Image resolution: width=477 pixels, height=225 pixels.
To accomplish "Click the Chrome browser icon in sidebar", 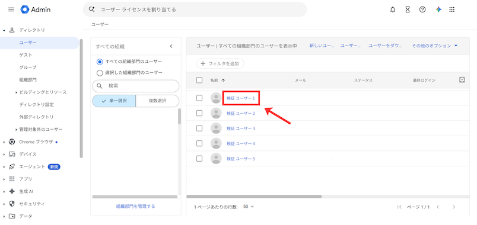I will 12,142.
